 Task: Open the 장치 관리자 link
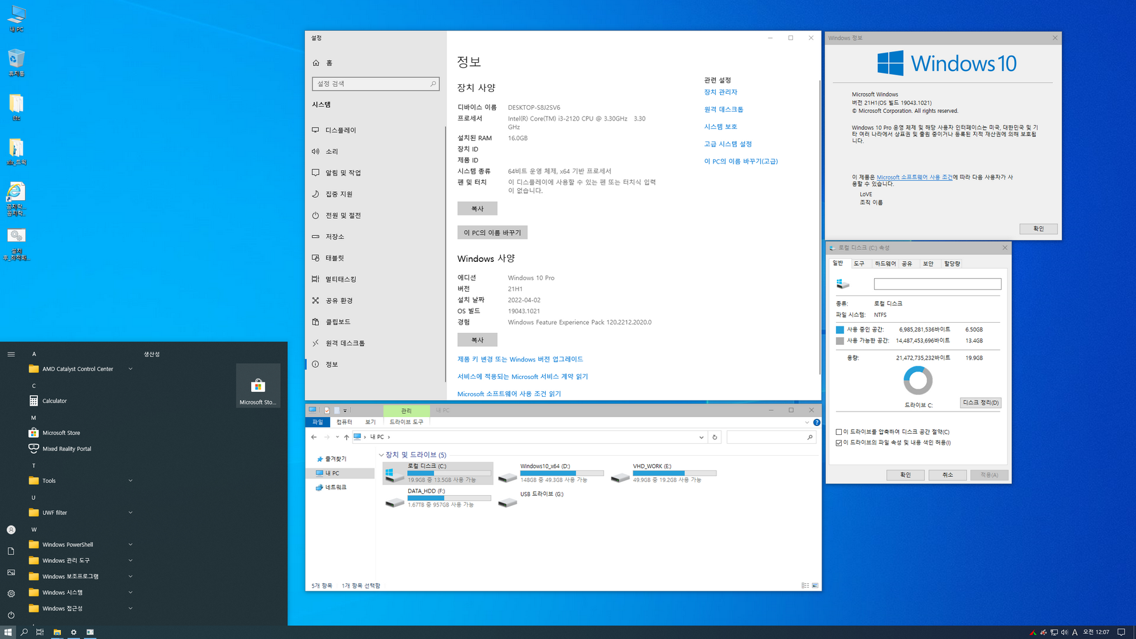721,92
